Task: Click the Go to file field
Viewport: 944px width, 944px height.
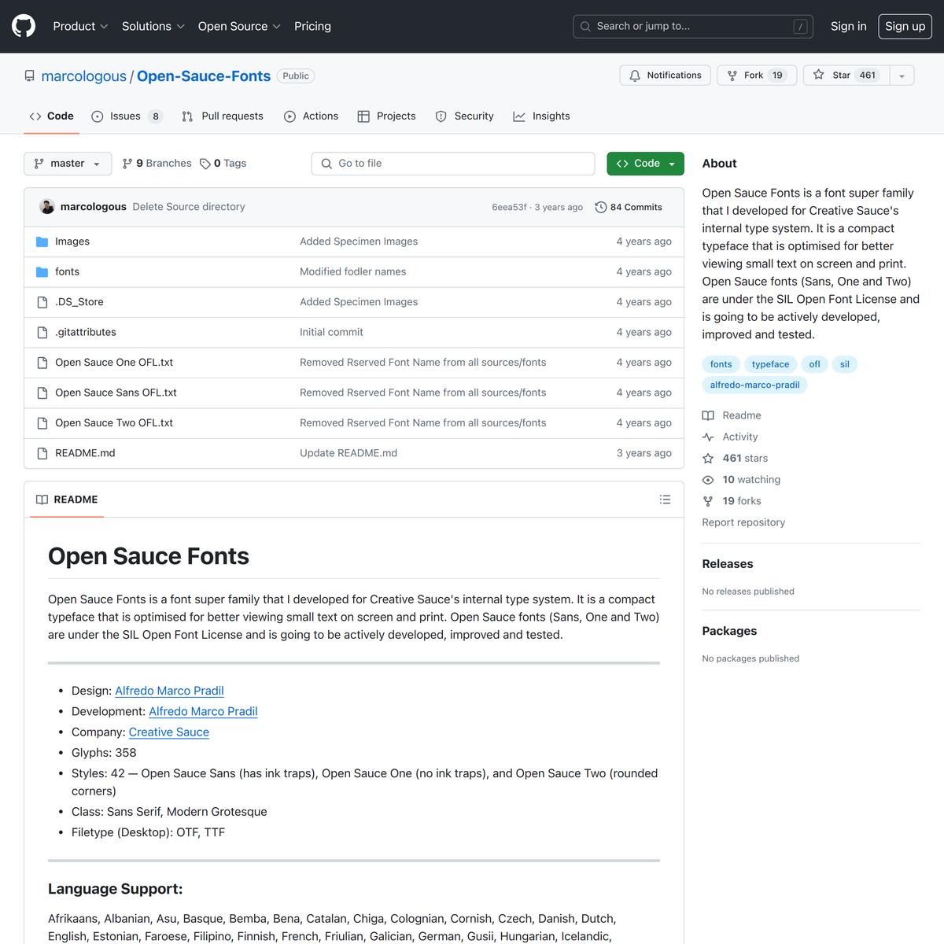Action: (453, 164)
